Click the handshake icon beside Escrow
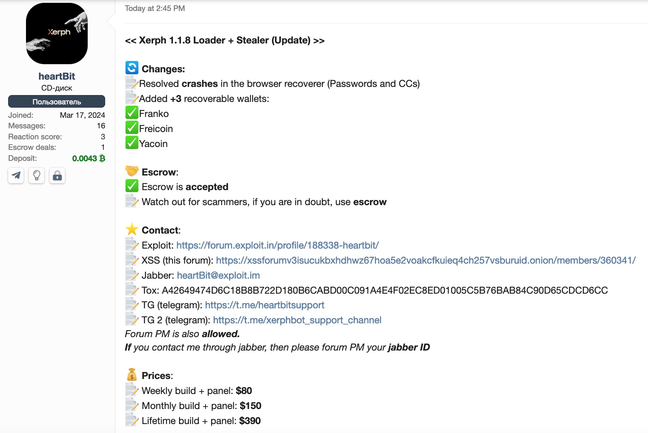 tap(132, 171)
